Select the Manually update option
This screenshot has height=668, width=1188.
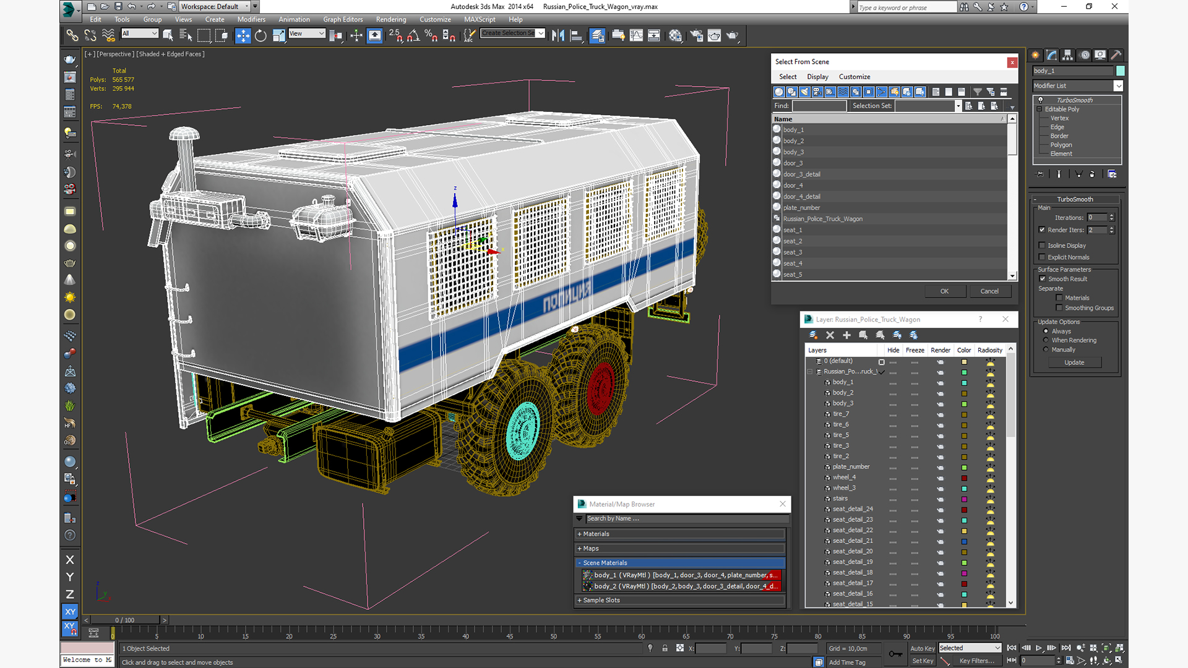(1046, 349)
